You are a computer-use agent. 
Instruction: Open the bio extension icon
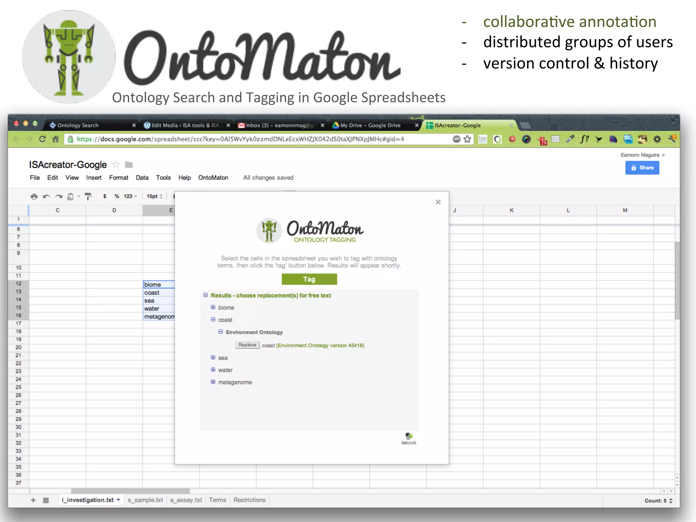click(483, 139)
